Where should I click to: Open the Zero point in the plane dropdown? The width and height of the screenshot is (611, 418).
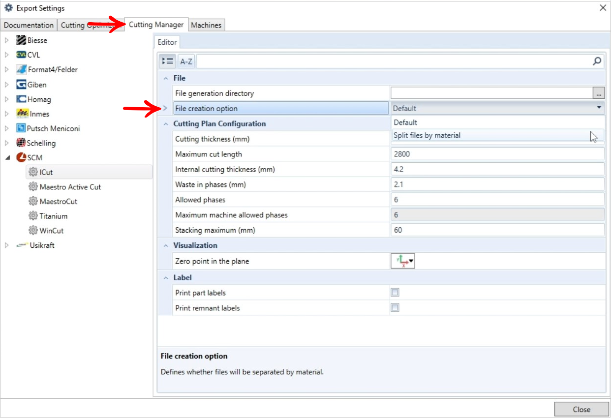[403, 261]
